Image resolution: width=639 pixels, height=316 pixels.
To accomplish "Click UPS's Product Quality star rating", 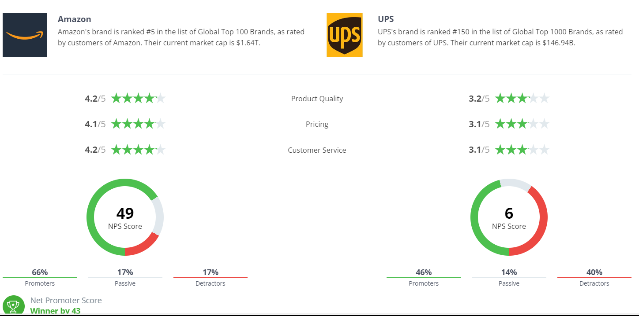I will [522, 98].
